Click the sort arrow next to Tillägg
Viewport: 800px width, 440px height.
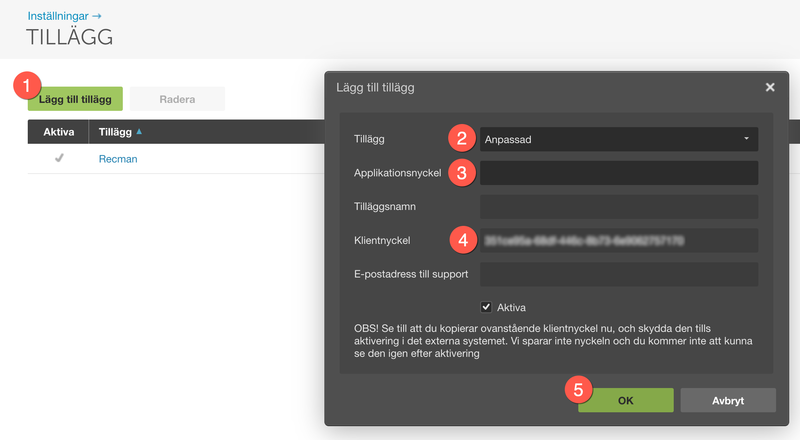(139, 131)
